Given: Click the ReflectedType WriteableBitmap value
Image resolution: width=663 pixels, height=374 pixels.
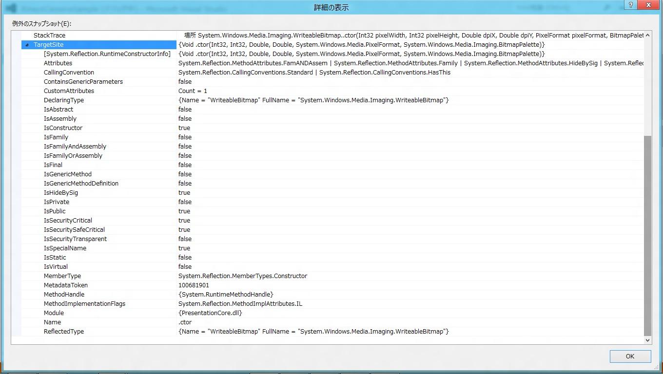Looking at the screenshot, I should tap(313, 332).
